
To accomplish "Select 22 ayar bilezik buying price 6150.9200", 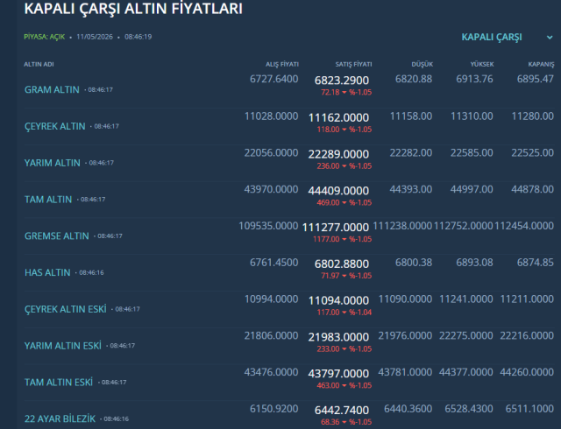I will (x=274, y=409).
